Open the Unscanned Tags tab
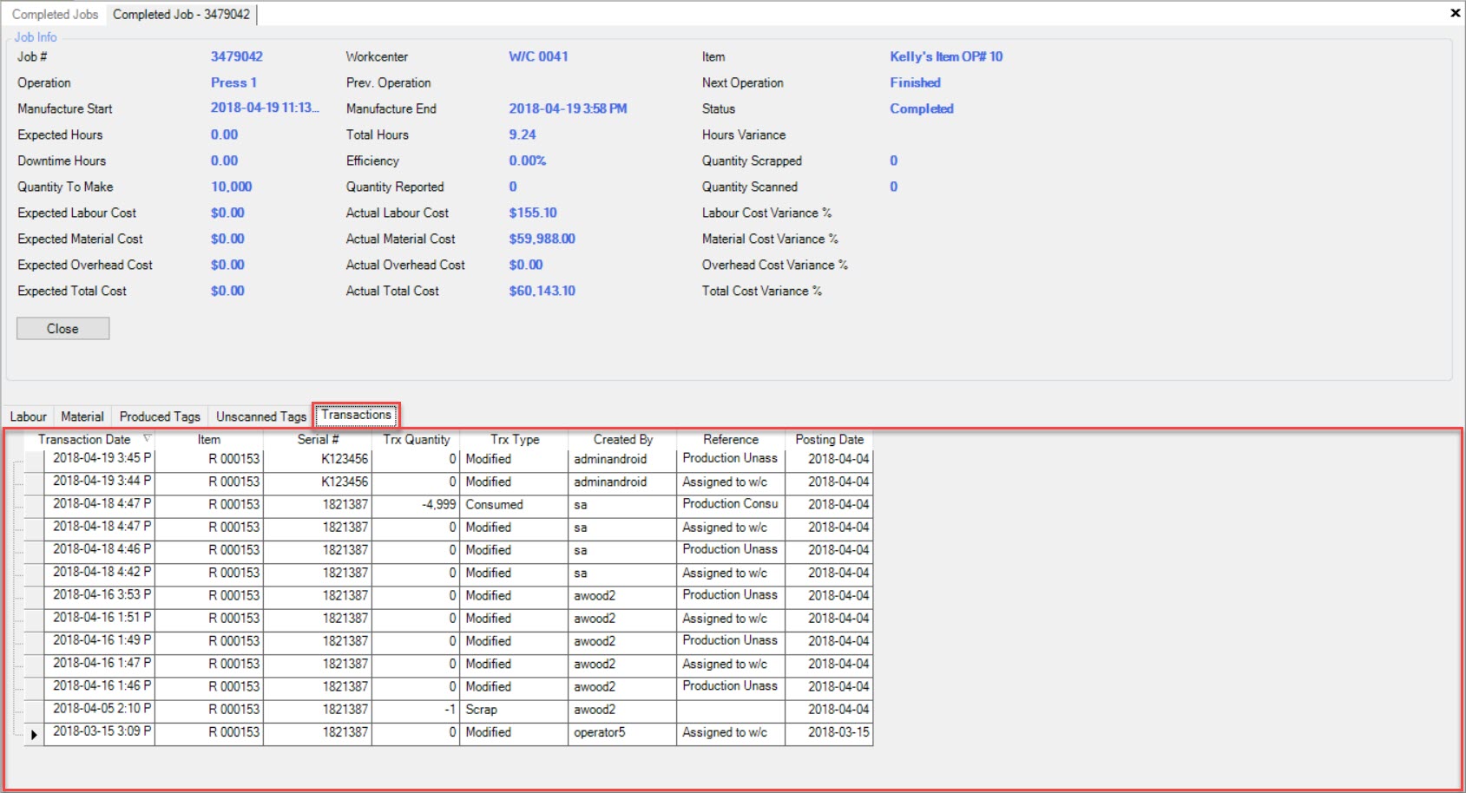This screenshot has width=1466, height=793. [x=261, y=416]
